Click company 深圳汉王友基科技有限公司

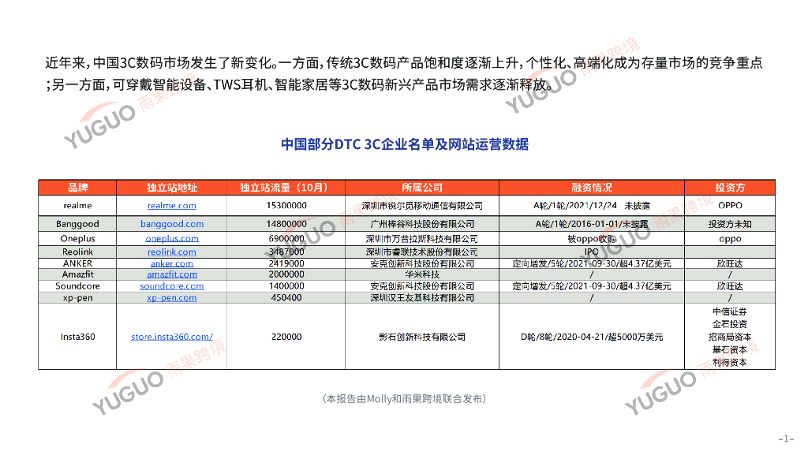click(422, 297)
